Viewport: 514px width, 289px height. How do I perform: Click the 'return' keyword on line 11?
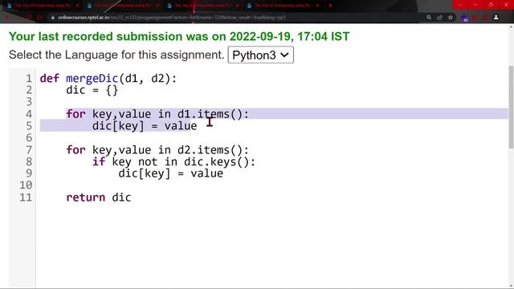86,197
